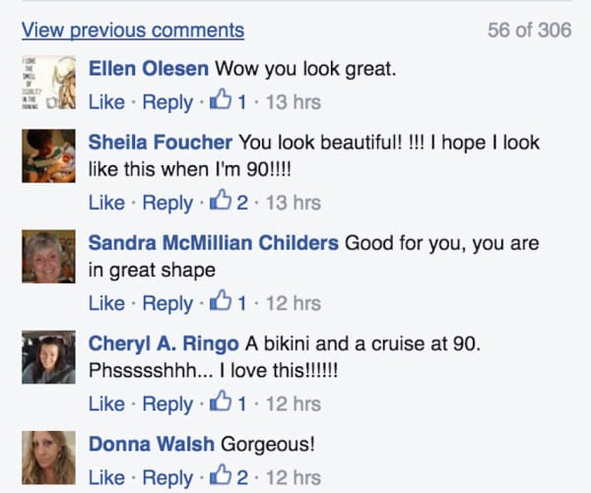This screenshot has height=493, width=591.
Task: Click Donna Walsh's profile picture
Action: coord(49,458)
